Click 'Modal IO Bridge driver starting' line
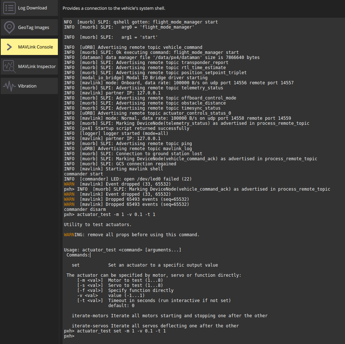345x344 pixels. (136, 78)
